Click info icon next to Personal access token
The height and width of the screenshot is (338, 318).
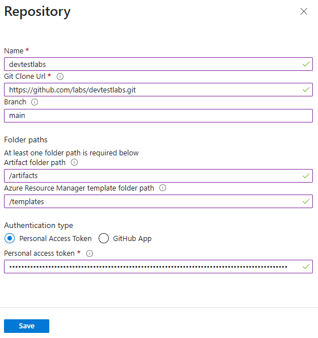point(90,253)
